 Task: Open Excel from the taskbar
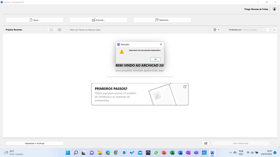(172, 153)
